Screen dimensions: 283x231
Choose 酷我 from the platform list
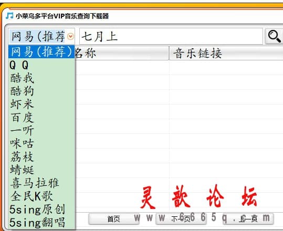pos(41,78)
